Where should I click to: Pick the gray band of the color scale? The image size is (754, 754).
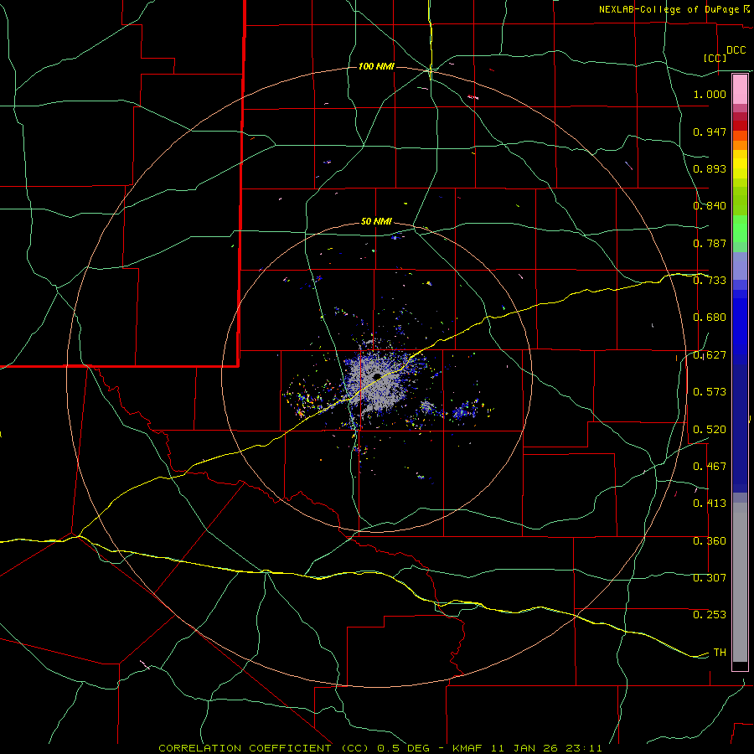click(740, 582)
